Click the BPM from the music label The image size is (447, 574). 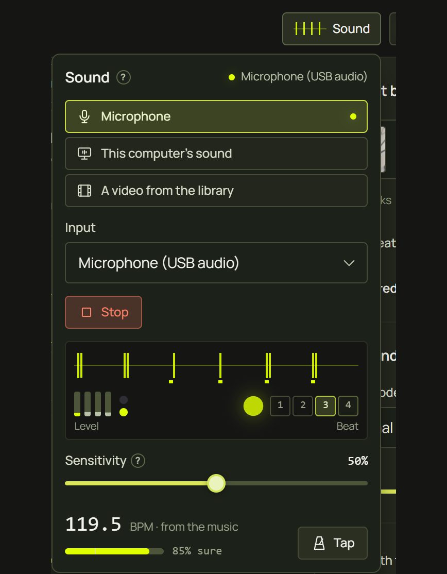click(184, 527)
